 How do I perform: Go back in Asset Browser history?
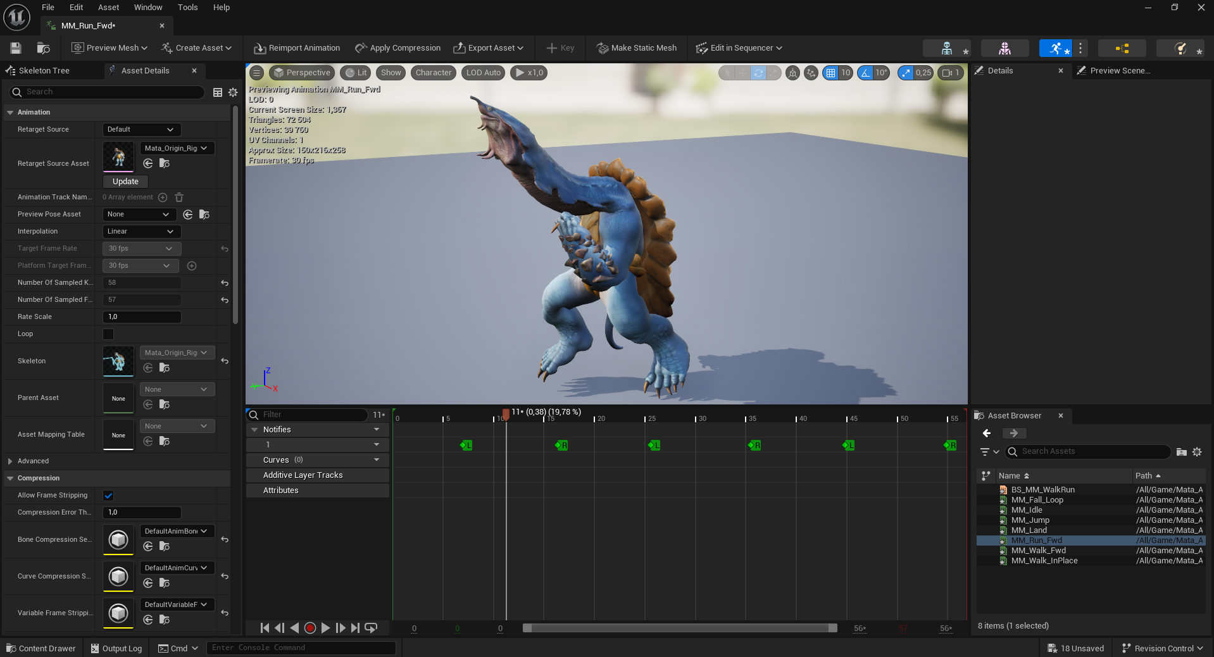[x=987, y=434]
